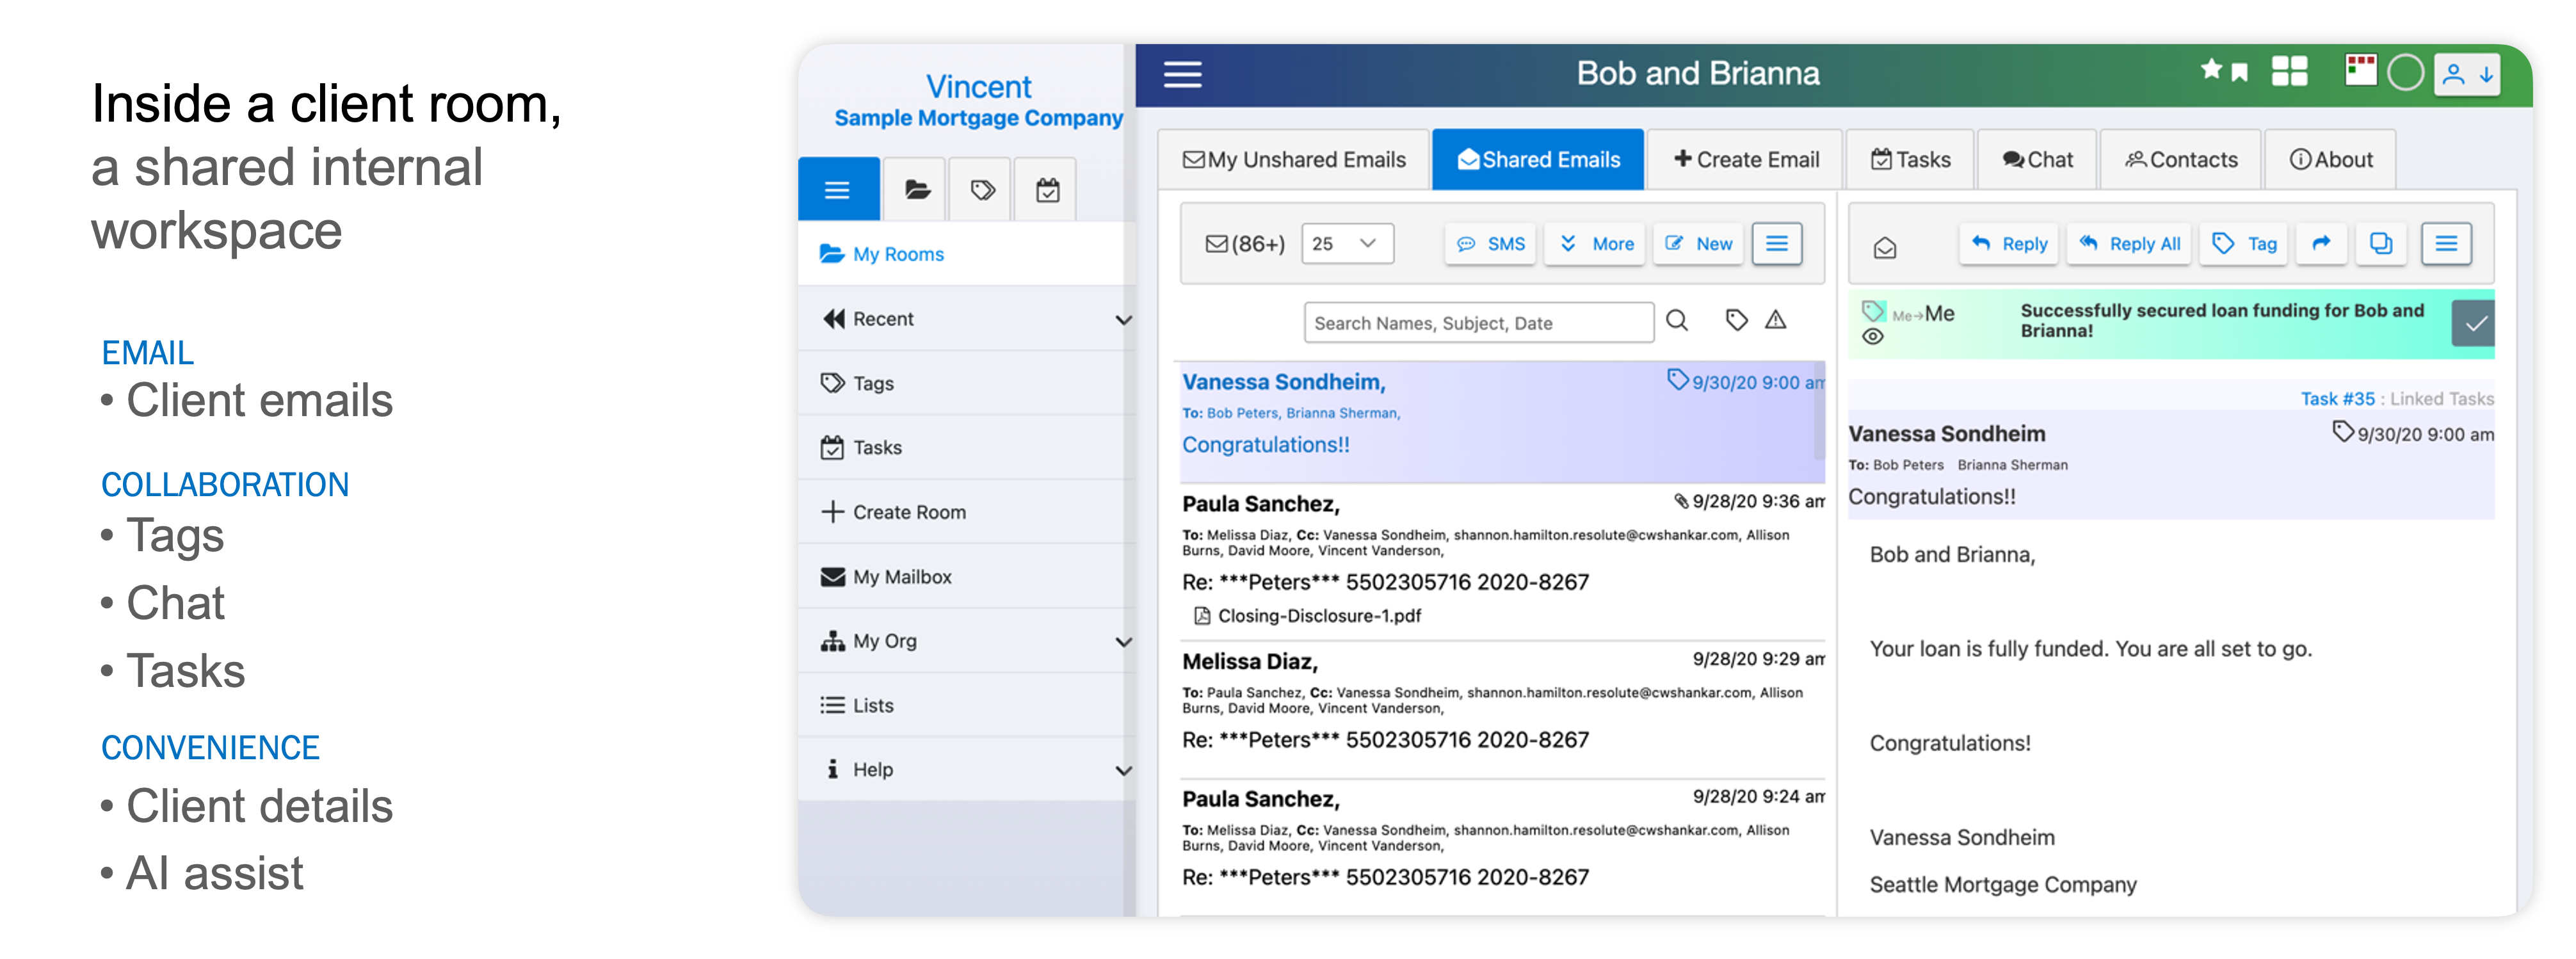Viewport: 2576px width, 959px height.
Task: Click the tag icon beside opened email date
Action: coord(2343,432)
